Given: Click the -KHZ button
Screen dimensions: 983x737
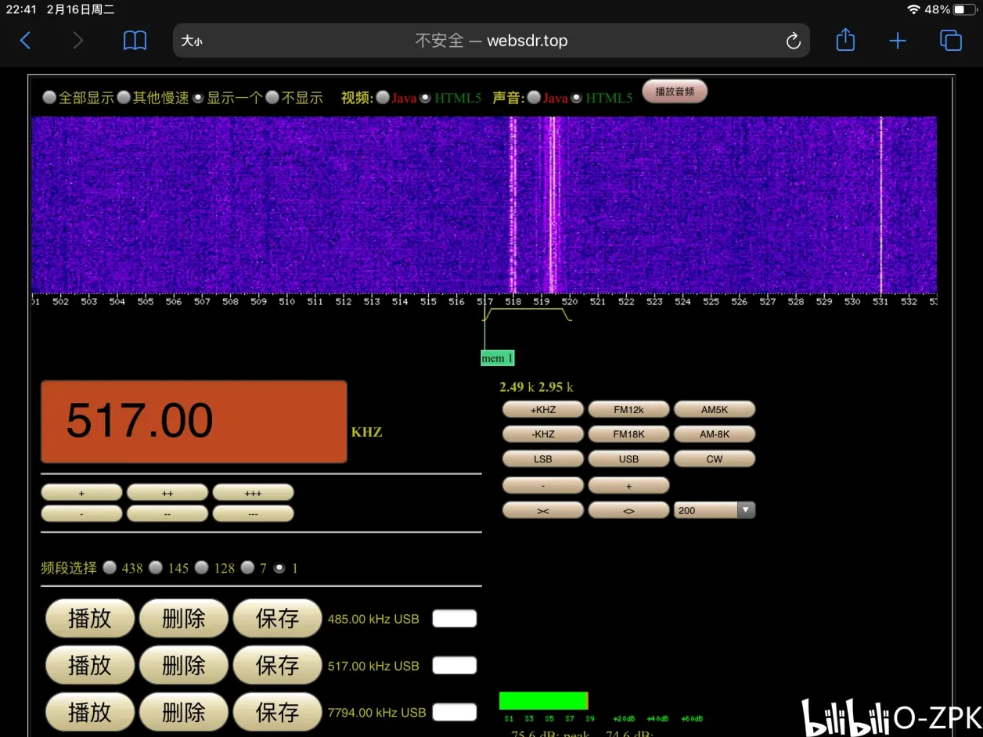Looking at the screenshot, I should [543, 434].
